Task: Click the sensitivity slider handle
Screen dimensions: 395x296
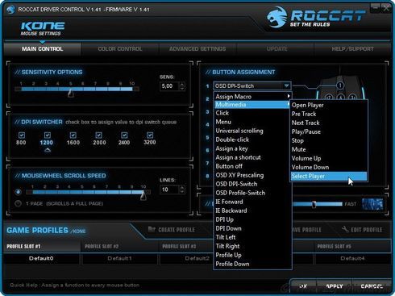Action: [71, 93]
